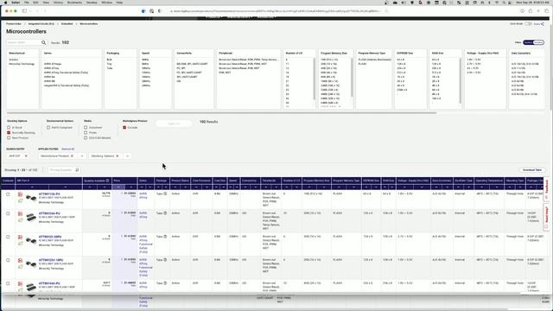The height and width of the screenshot is (311, 553).
Task: Click in the Search Within input field
Action: click(23, 42)
